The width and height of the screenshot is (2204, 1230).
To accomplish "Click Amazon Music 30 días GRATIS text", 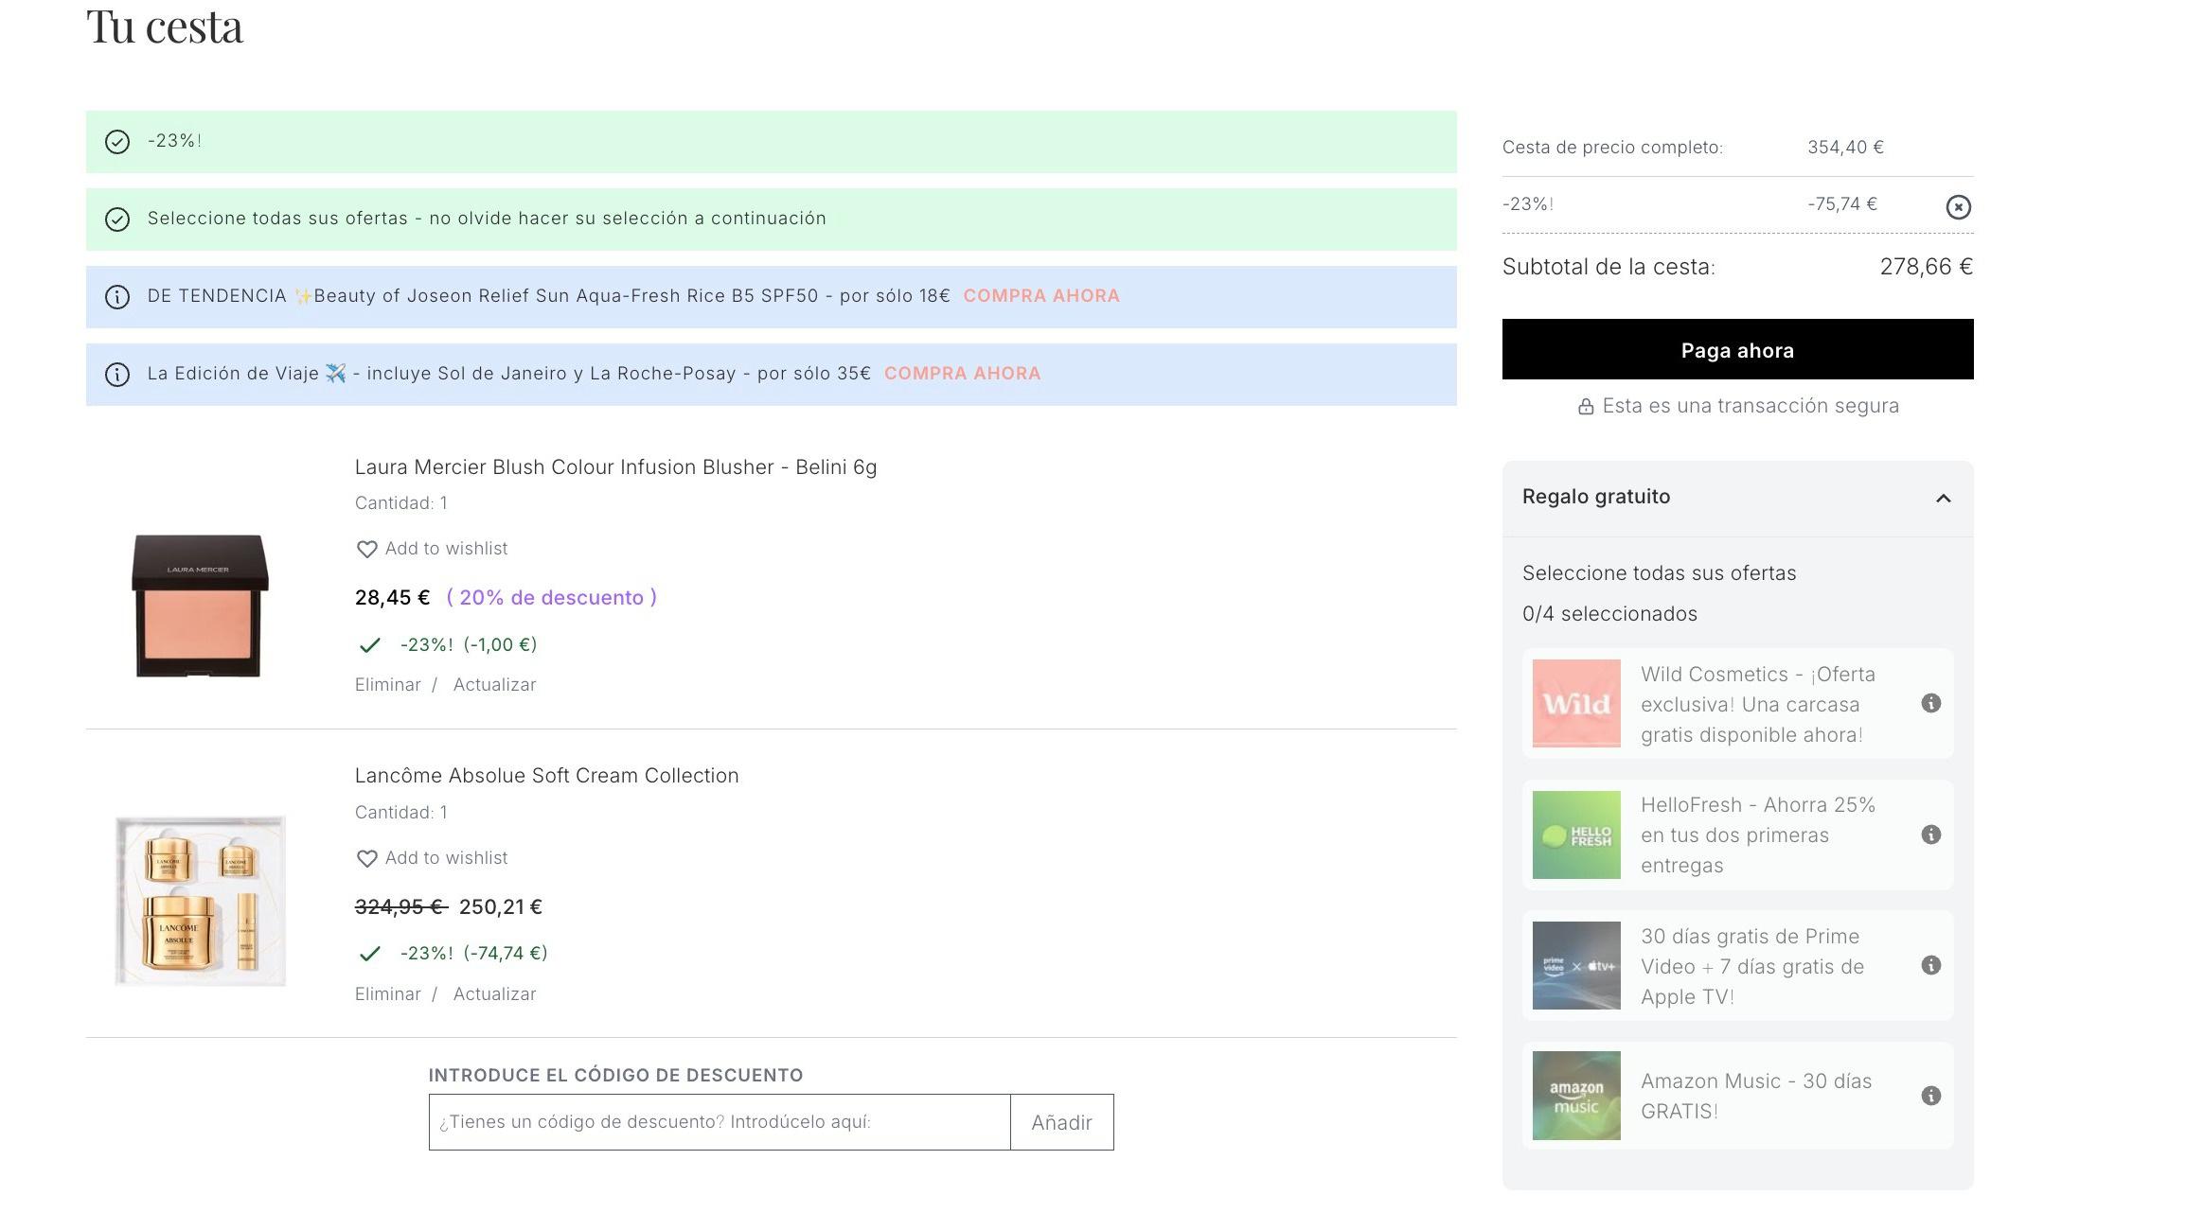I will 1756,1096.
